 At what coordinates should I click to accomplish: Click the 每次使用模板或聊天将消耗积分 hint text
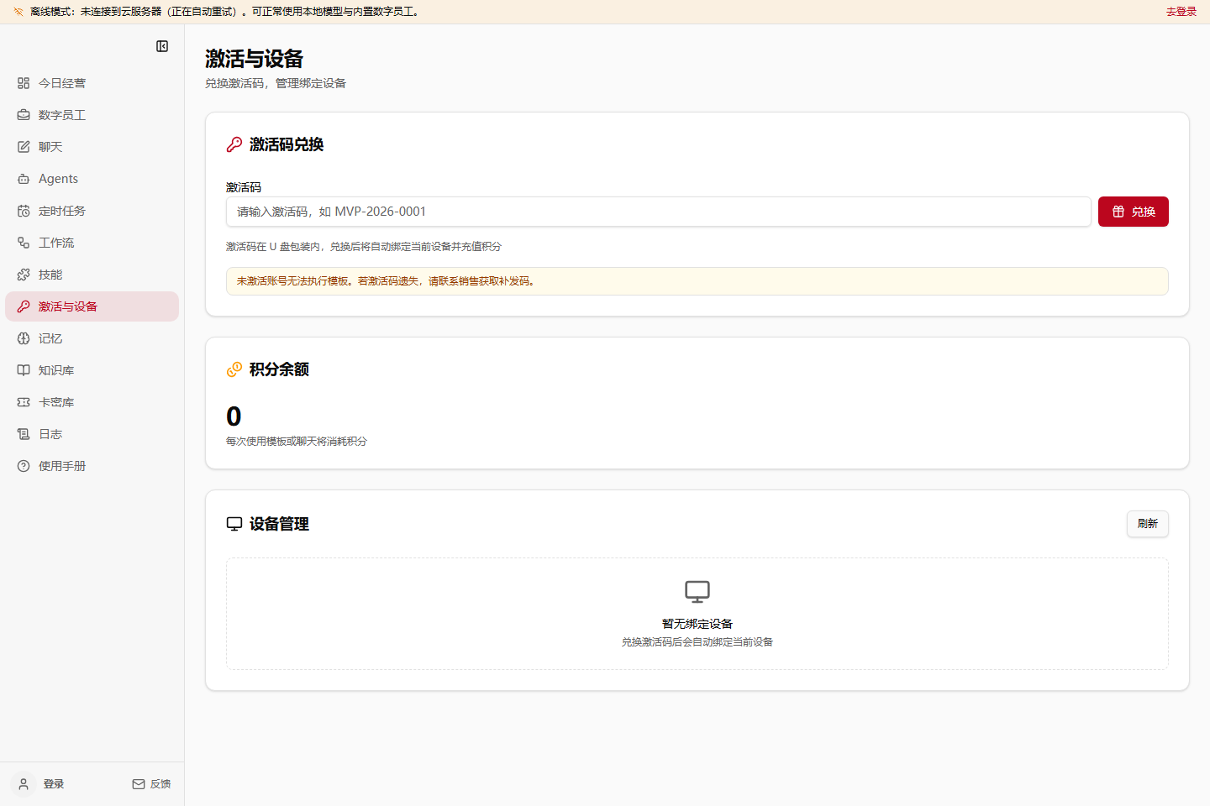pos(297,442)
